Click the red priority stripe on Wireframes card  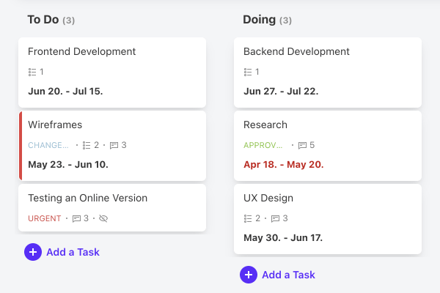coord(21,146)
